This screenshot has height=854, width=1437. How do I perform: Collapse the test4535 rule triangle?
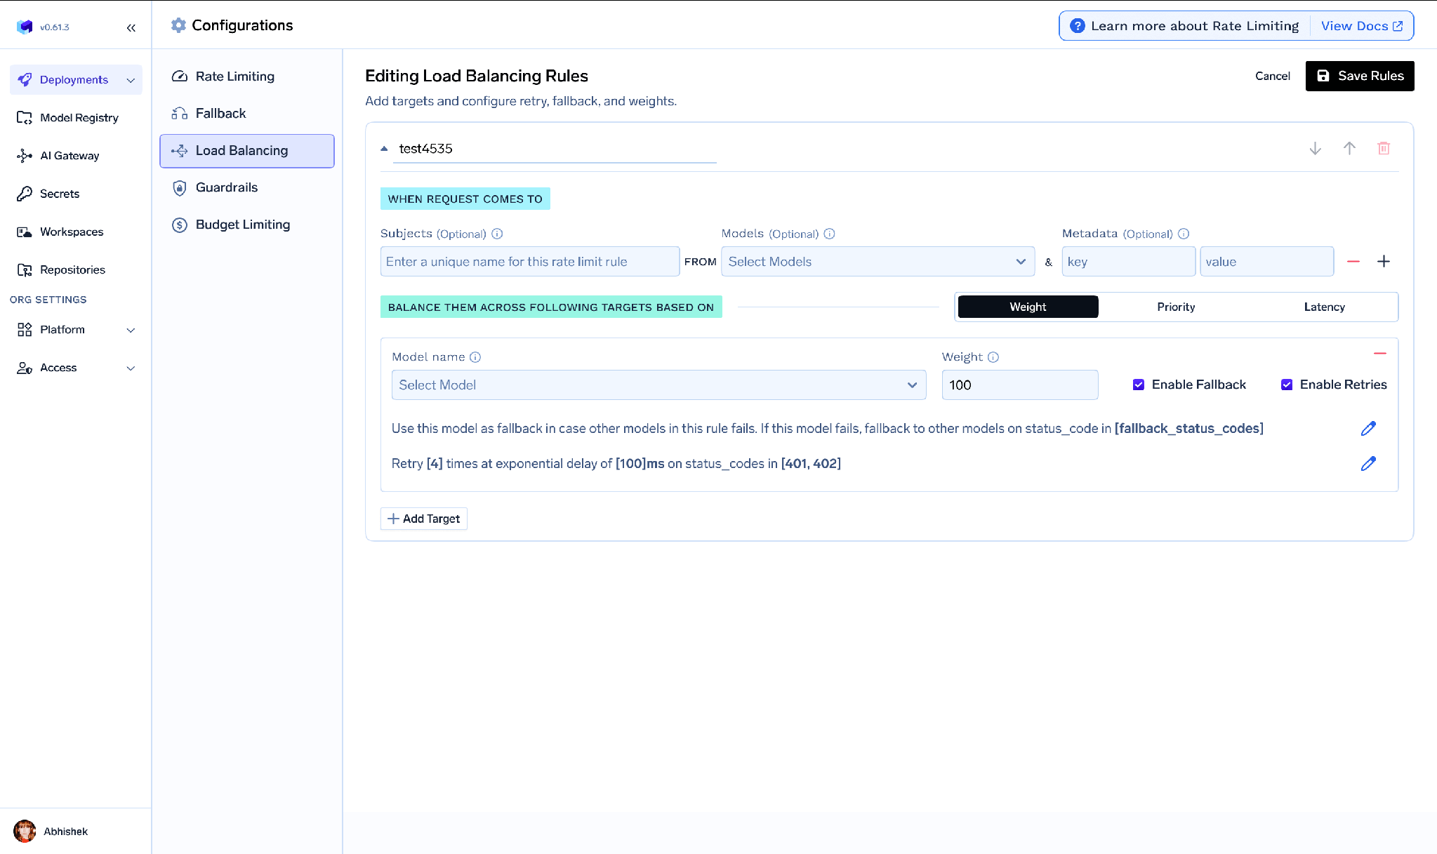(384, 149)
